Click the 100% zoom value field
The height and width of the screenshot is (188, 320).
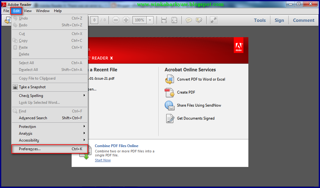[140, 20]
